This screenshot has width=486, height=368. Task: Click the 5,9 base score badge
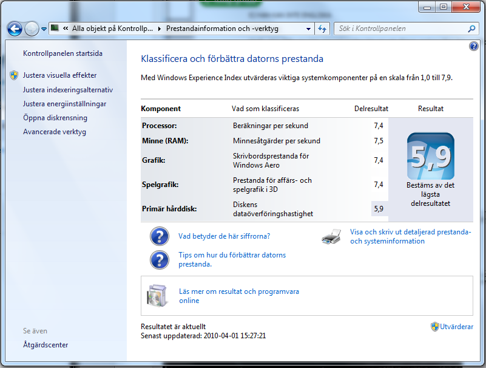click(x=431, y=156)
